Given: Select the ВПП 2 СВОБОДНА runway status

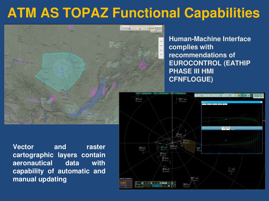Looking at the screenshot, I should point(161,94).
